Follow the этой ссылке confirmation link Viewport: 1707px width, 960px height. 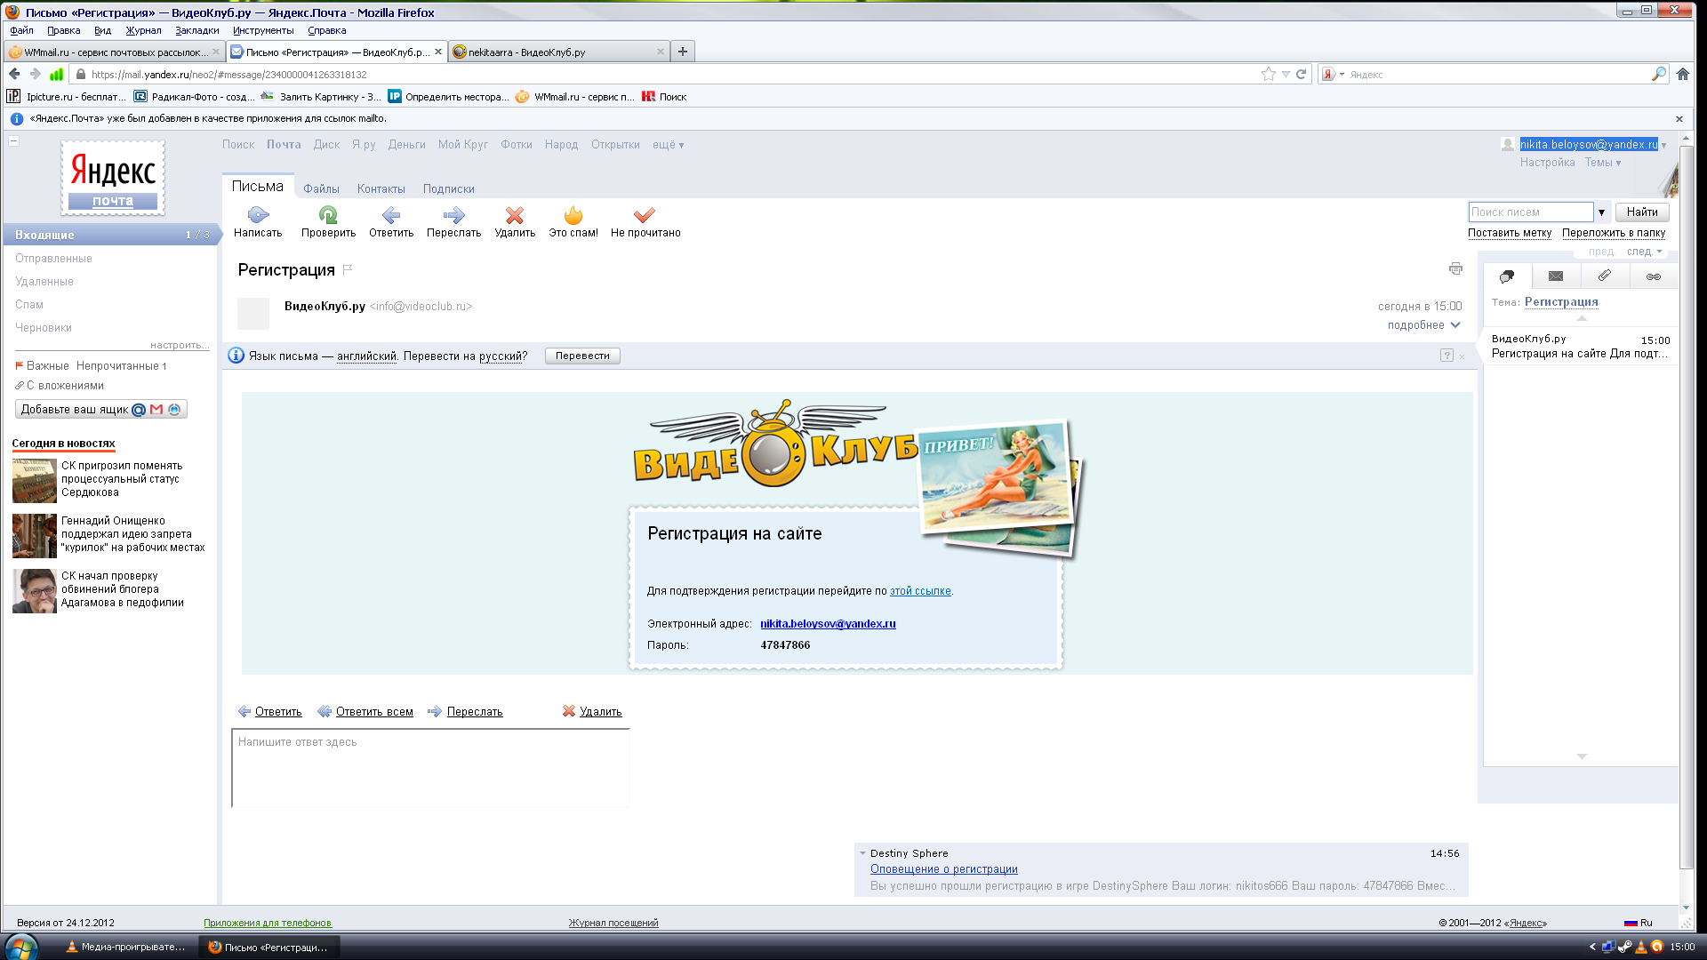pyautogui.click(x=920, y=591)
